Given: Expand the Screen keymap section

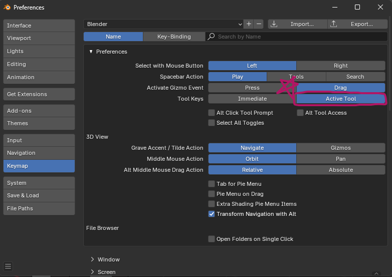Looking at the screenshot, I should pyautogui.click(x=92, y=272).
